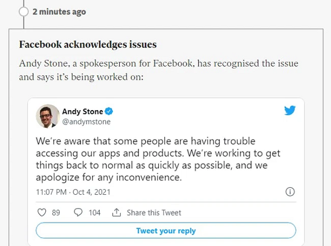
Task: Click the intro paragraph about Andy Stone
Action: pos(158,70)
